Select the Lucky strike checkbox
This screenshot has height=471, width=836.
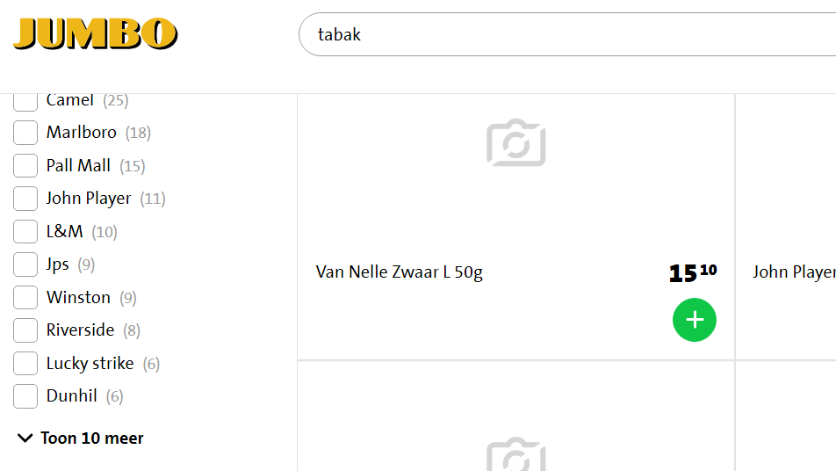[25, 363]
